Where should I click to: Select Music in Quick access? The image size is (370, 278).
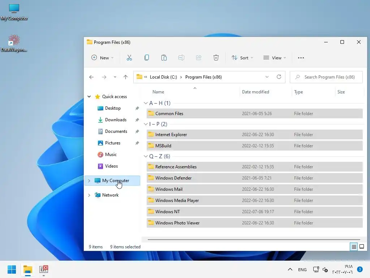tap(111, 155)
